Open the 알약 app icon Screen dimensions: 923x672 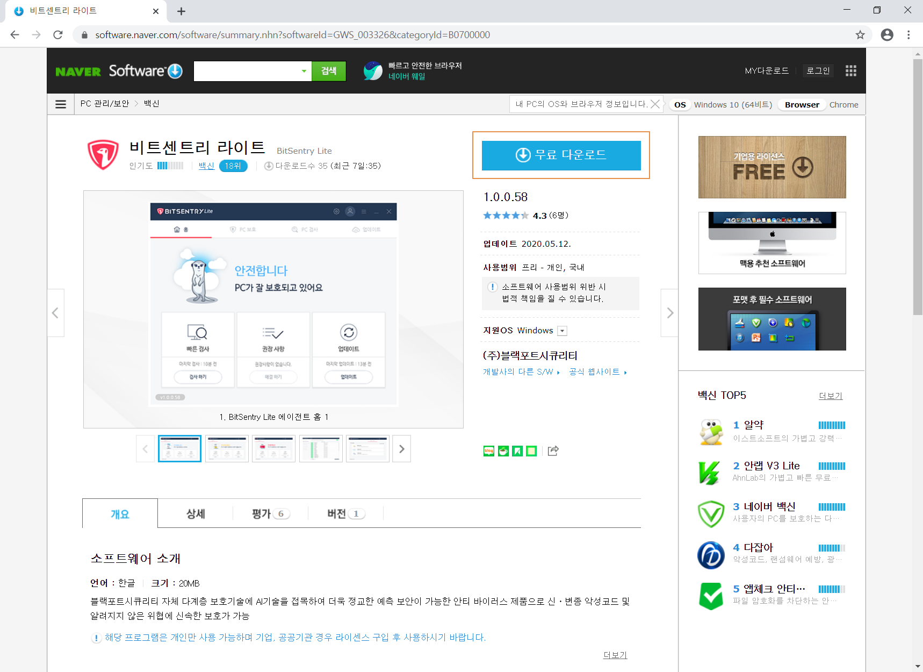(x=711, y=432)
